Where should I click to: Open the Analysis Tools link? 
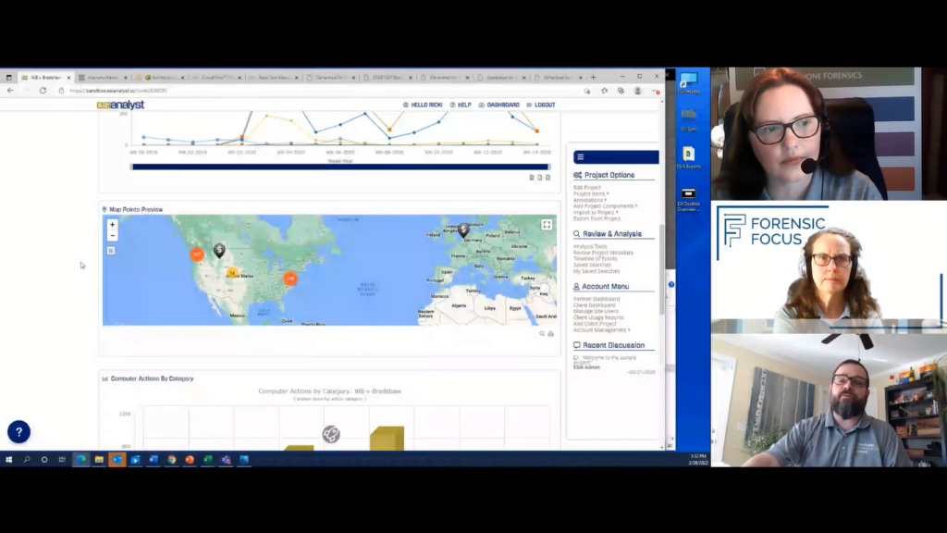click(x=590, y=246)
